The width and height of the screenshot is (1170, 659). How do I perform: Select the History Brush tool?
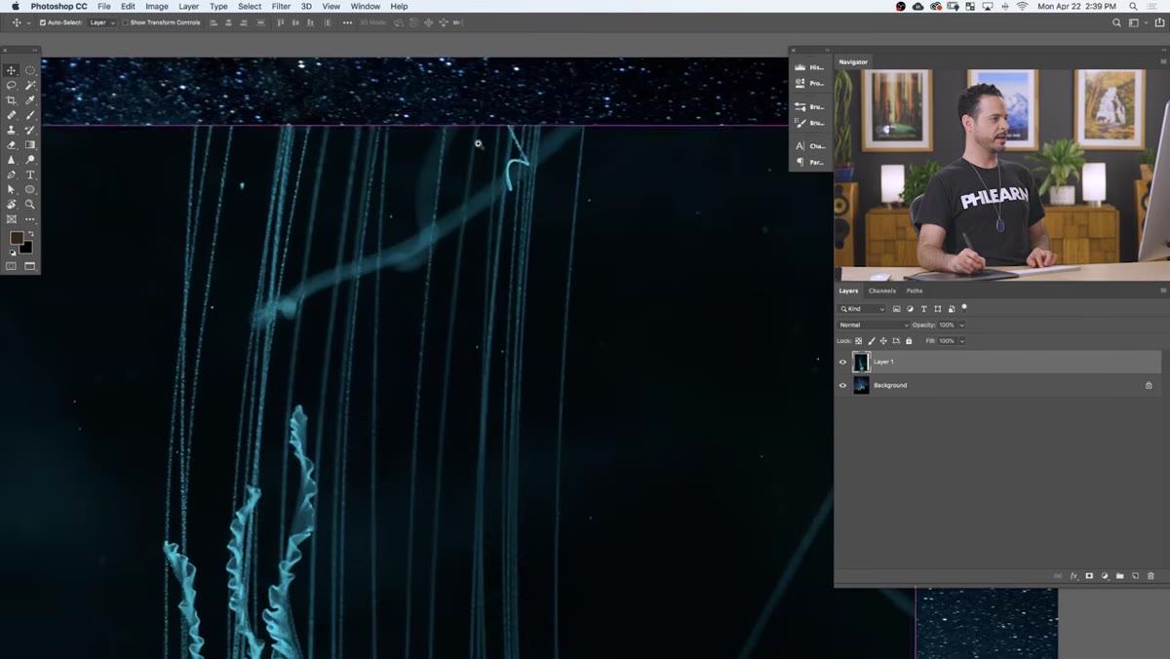click(x=30, y=130)
